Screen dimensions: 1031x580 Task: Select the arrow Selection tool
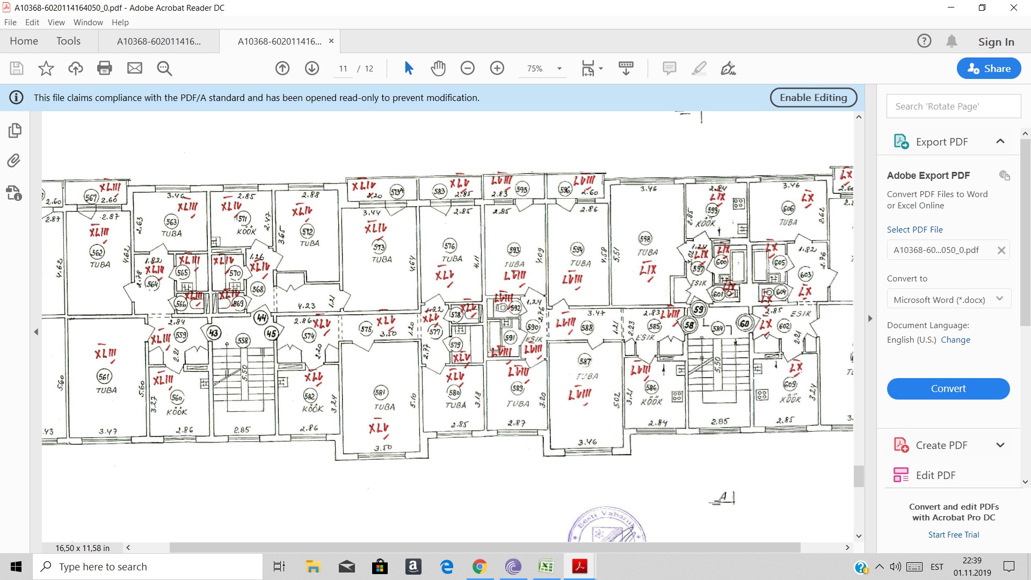click(409, 68)
